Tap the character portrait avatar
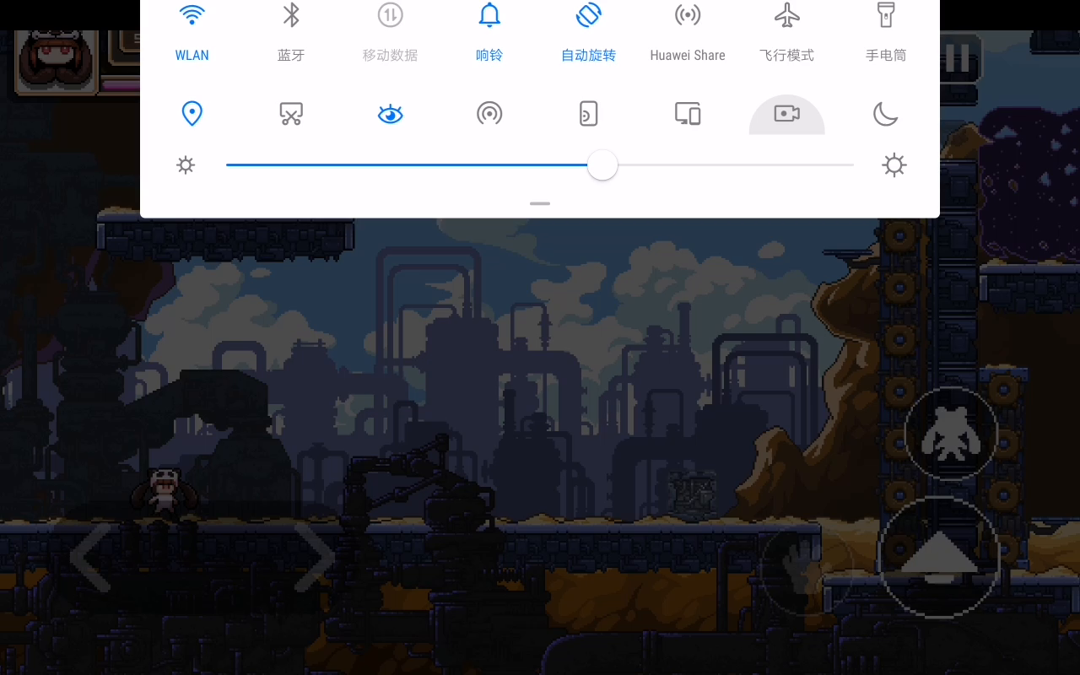 point(57,62)
